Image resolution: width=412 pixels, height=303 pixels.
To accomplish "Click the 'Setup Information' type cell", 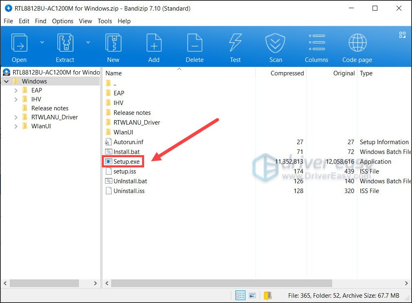I will coord(384,142).
